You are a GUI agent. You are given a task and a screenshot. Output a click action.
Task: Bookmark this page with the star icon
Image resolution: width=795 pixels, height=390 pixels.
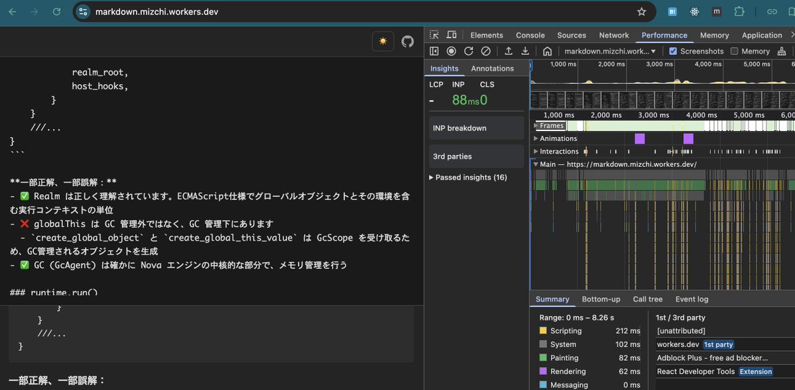[x=641, y=12]
